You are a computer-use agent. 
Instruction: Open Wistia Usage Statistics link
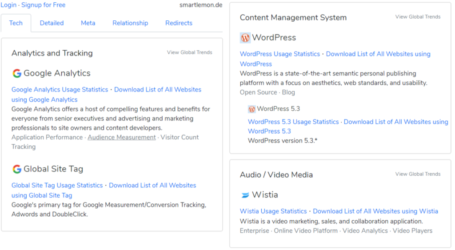click(273, 211)
